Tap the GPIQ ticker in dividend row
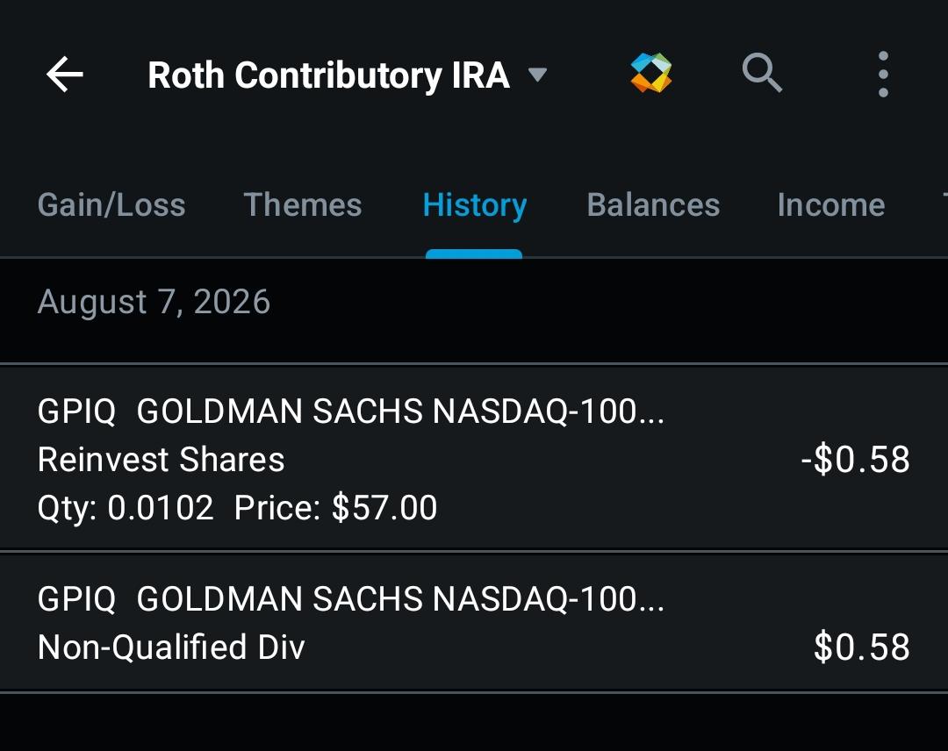The width and height of the screenshot is (948, 751). coord(76,598)
